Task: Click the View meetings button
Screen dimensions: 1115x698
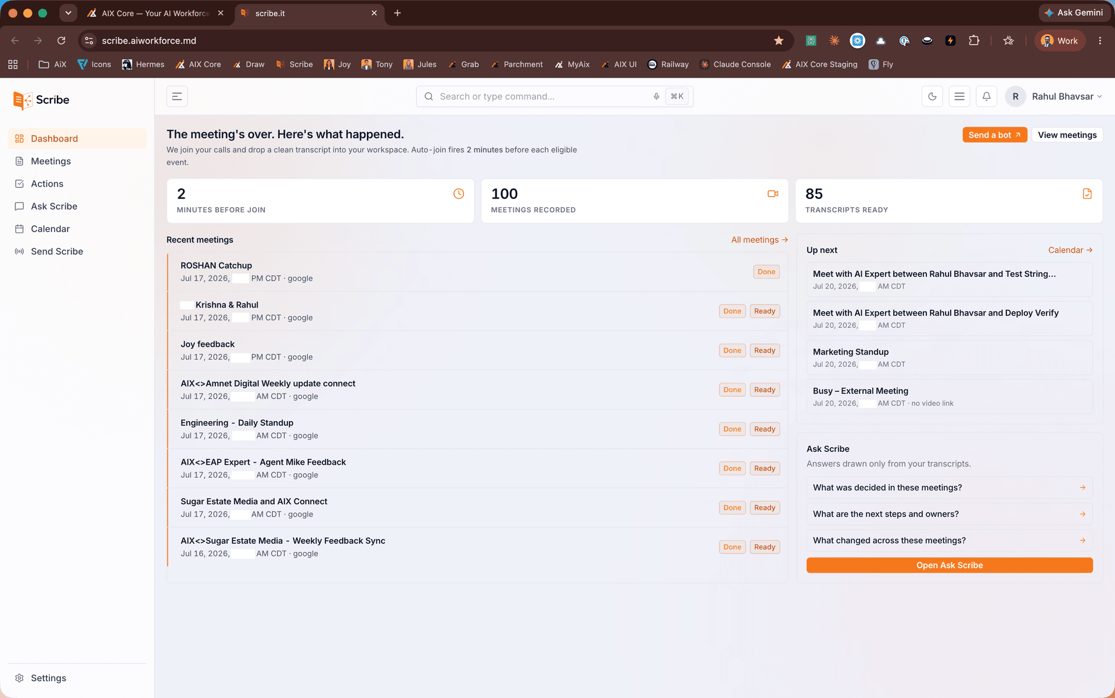Action: click(x=1067, y=135)
